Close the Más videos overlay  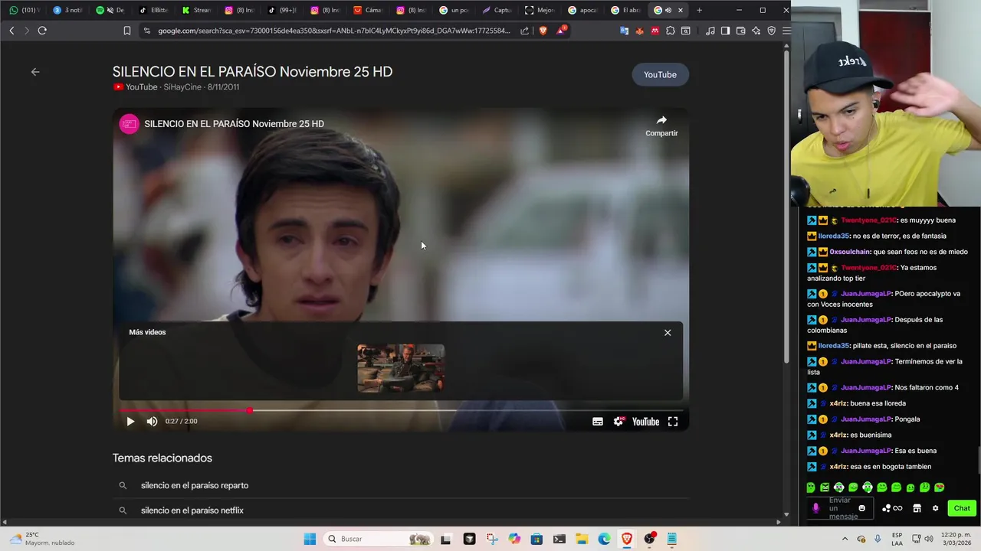(x=668, y=332)
